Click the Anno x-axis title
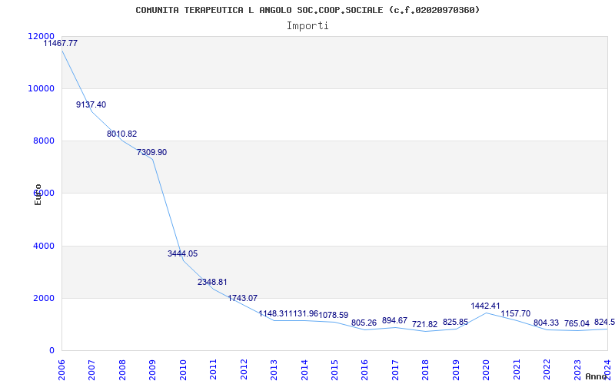 click(x=595, y=376)
